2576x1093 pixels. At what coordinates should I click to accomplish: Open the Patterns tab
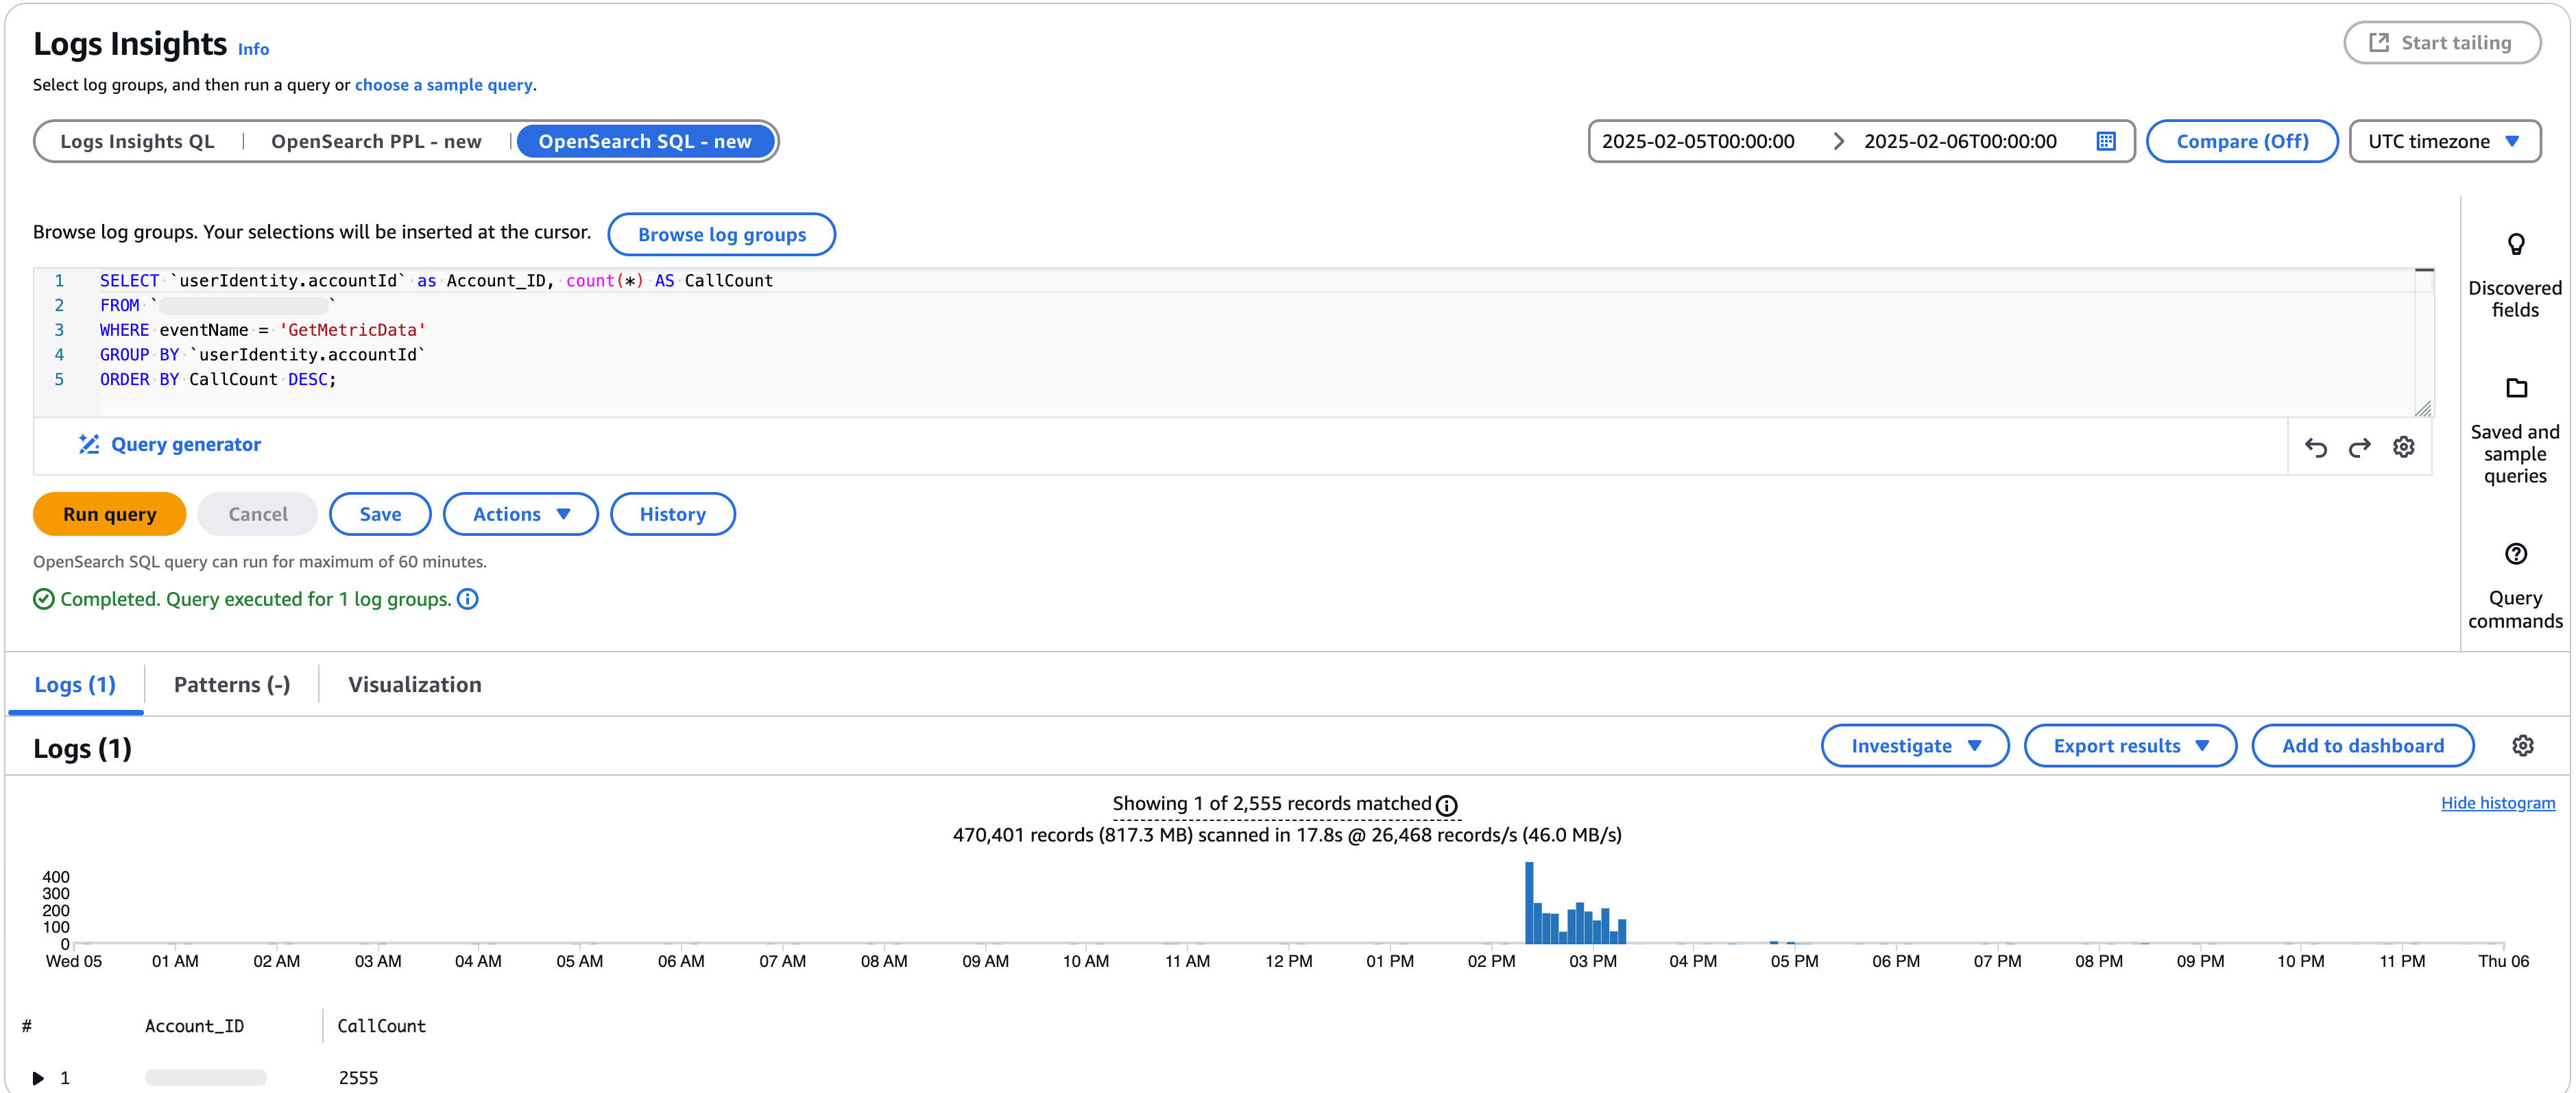click(x=231, y=685)
